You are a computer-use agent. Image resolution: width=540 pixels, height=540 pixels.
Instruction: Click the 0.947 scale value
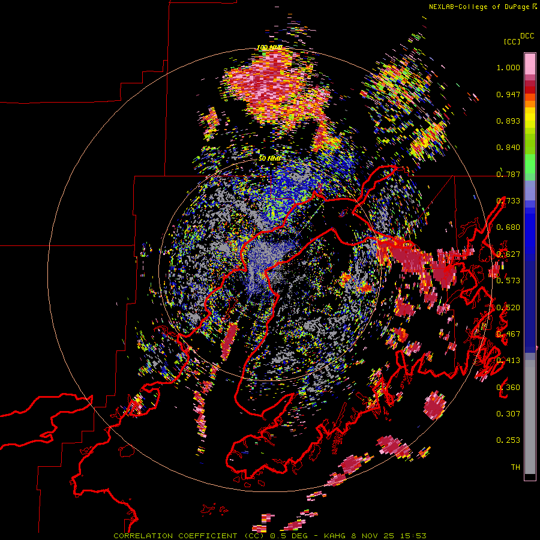[x=508, y=94]
